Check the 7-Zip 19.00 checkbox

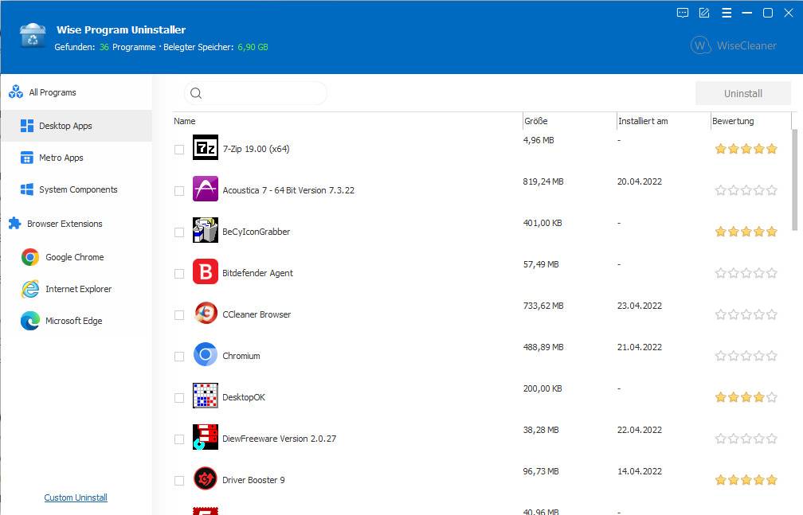[179, 150]
